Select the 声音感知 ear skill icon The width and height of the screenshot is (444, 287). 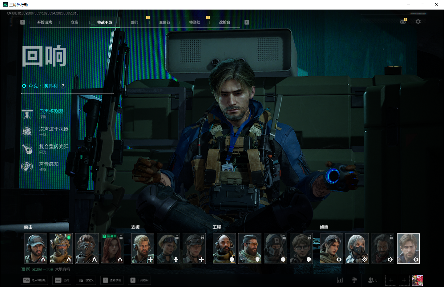[27, 167]
